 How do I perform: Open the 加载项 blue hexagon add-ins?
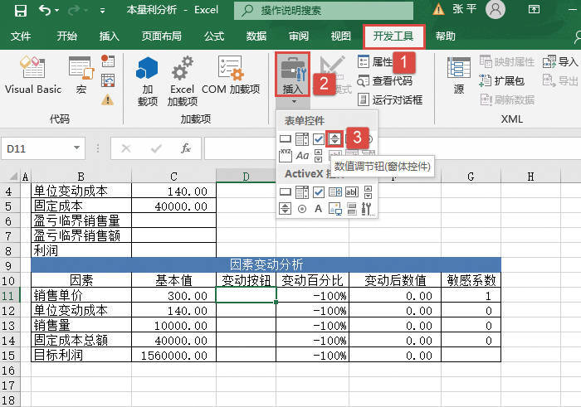click(147, 80)
